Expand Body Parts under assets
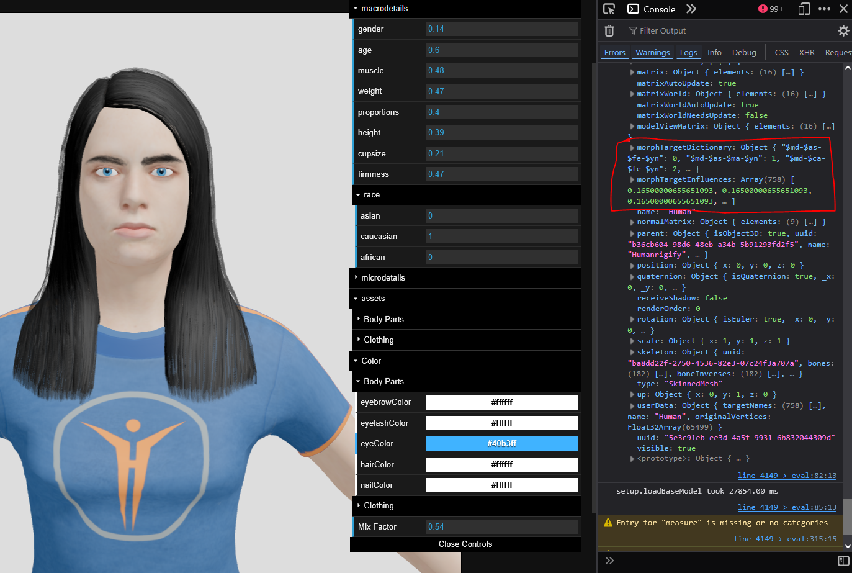 point(467,319)
